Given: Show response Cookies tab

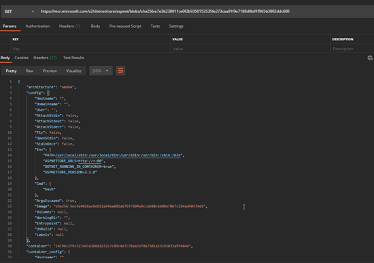Looking at the screenshot, I should (x=22, y=58).
